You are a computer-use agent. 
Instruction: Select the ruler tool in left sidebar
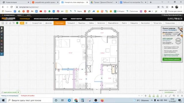(x=2, y=31)
